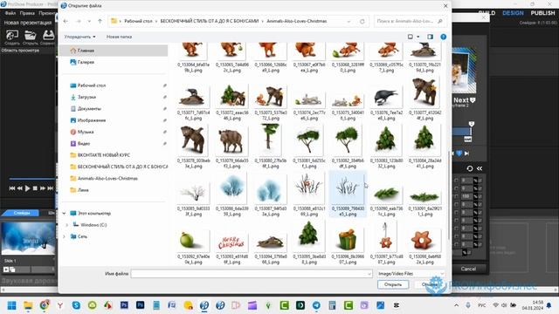Open the file name history dropdown arrow
Viewport: 559px width, 314px height.
[369, 274]
